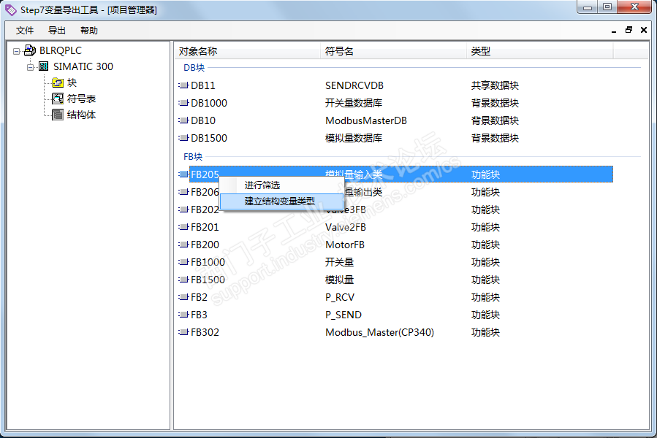Click the FB200 block icon

click(x=184, y=245)
